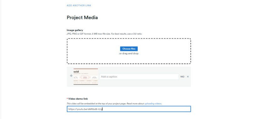Remove the uploaded image with the X
The width and height of the screenshot is (253, 119).
click(x=188, y=77)
